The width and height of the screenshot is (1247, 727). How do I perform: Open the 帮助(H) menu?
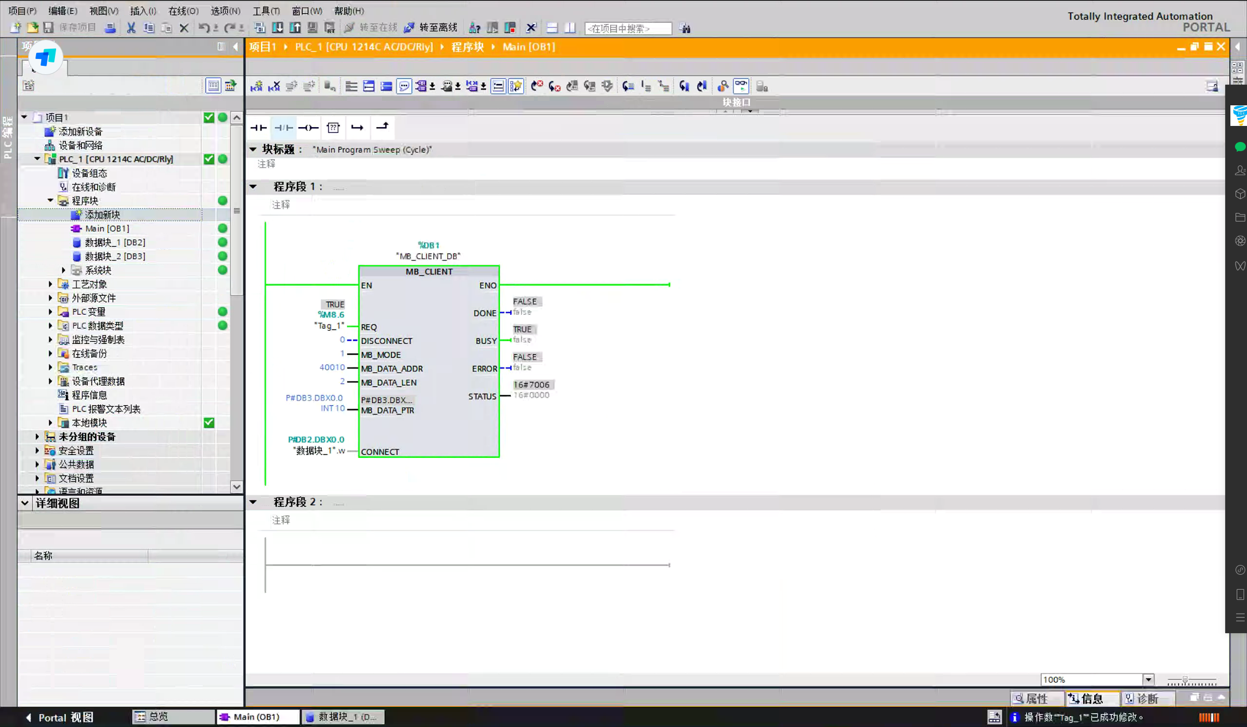(x=349, y=11)
